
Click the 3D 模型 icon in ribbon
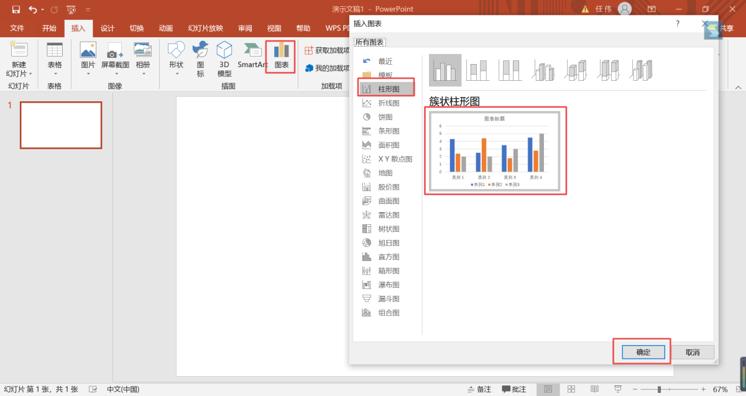(224, 57)
